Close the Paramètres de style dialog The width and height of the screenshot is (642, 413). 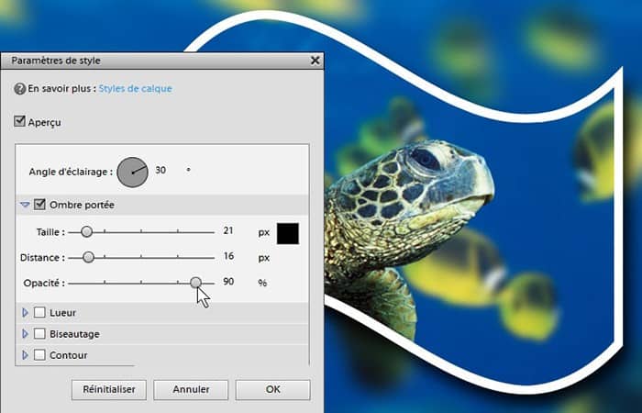pos(315,61)
